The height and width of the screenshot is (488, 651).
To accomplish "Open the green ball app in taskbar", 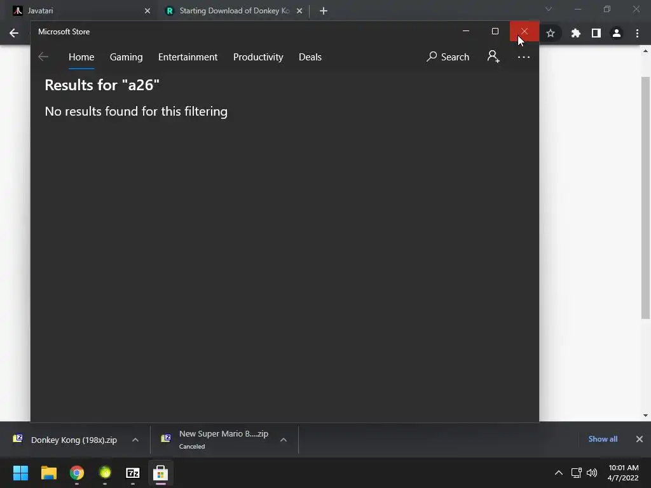I will pos(105,473).
